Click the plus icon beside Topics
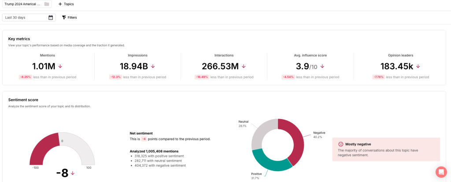Viewport: 451px width, 182px height. [x=60, y=4]
